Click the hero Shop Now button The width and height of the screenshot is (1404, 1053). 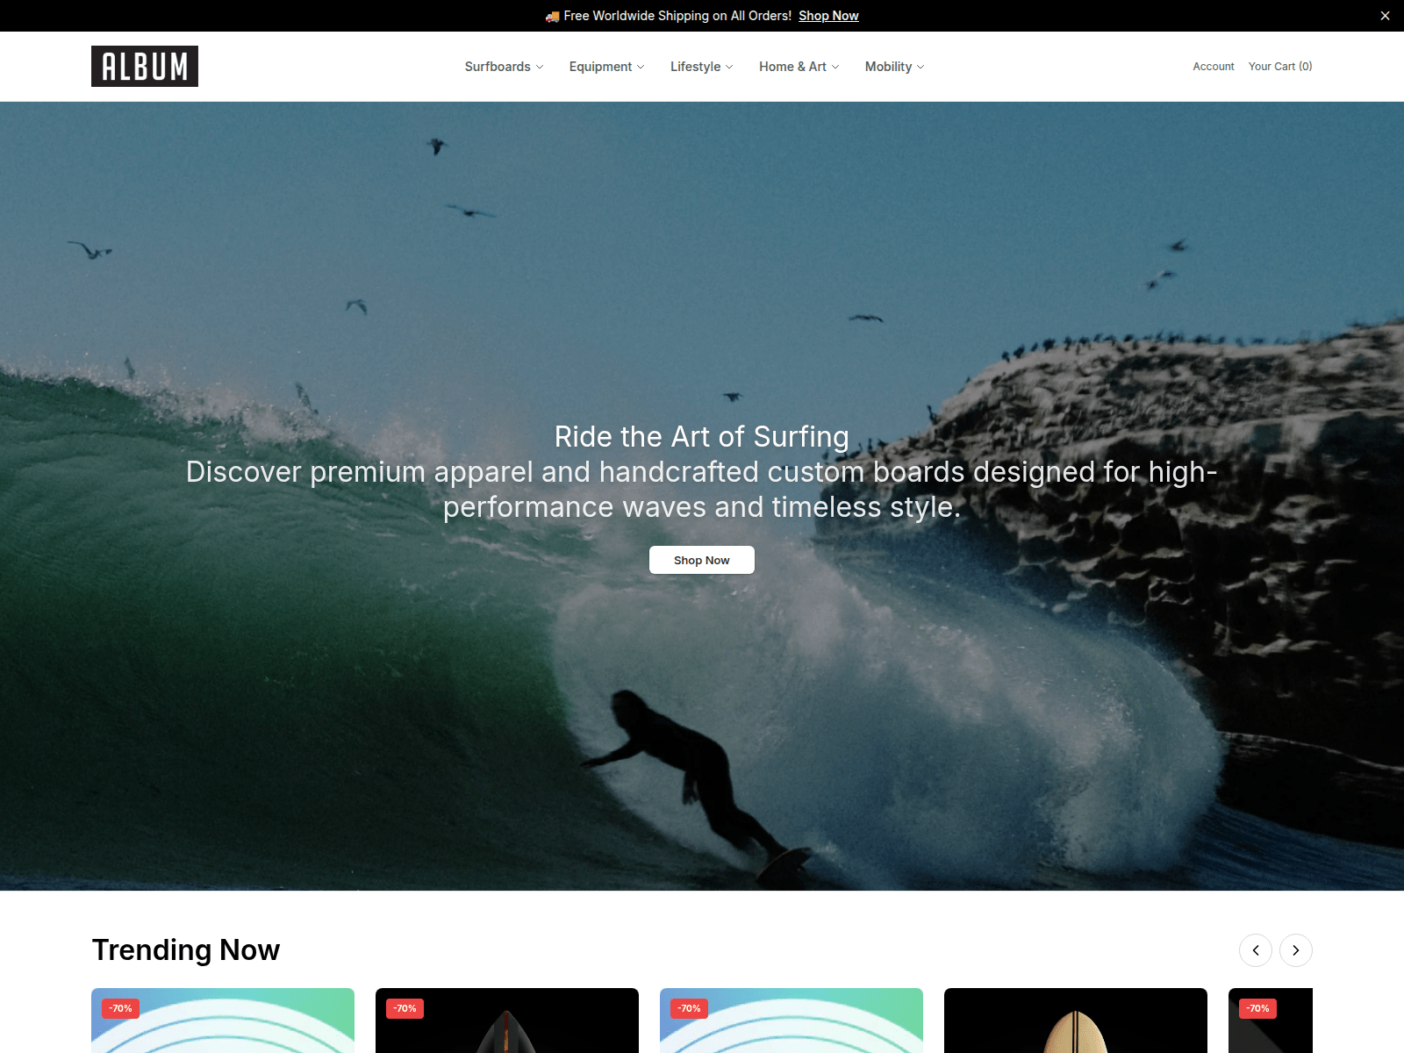(702, 560)
